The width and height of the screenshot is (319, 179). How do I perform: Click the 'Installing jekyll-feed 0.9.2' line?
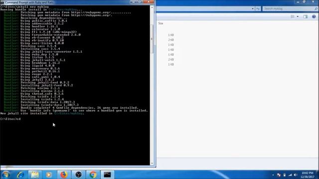point(46,85)
